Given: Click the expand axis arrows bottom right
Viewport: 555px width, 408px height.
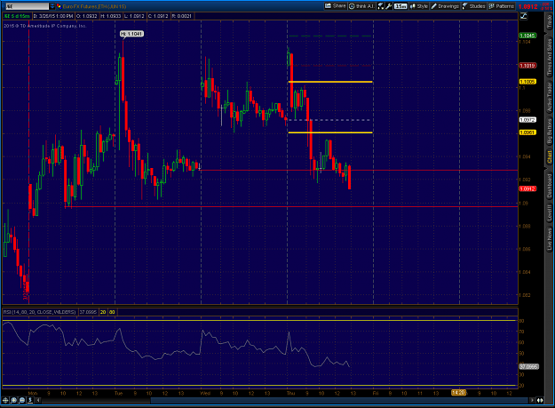Looking at the screenshot, I should coord(540,400).
